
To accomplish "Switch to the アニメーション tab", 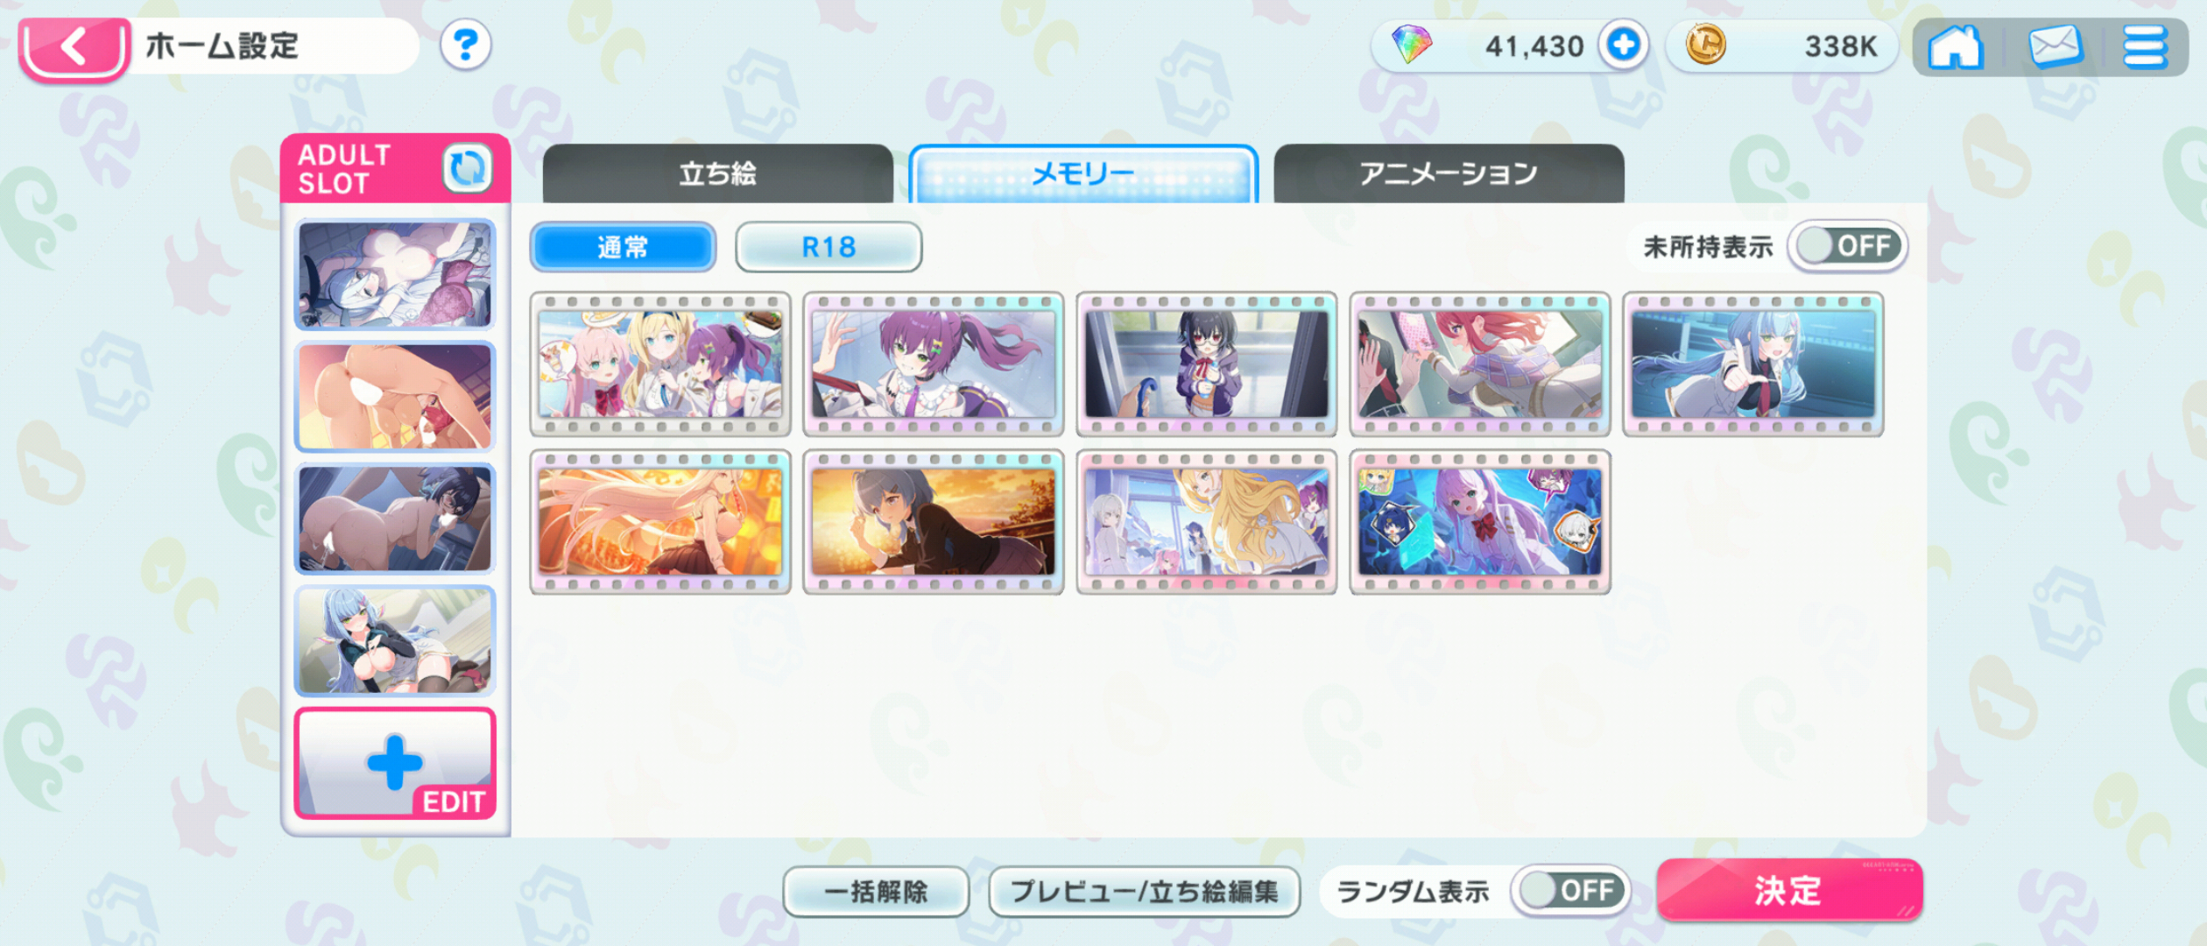I will tap(1449, 173).
